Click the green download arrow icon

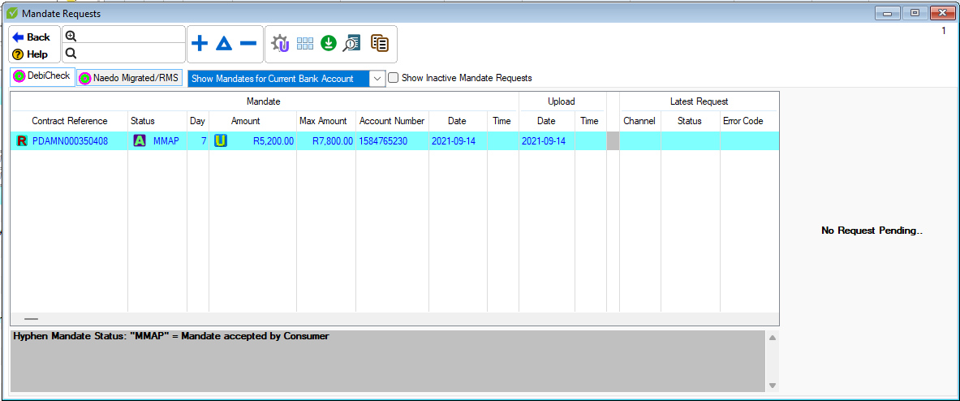click(328, 44)
